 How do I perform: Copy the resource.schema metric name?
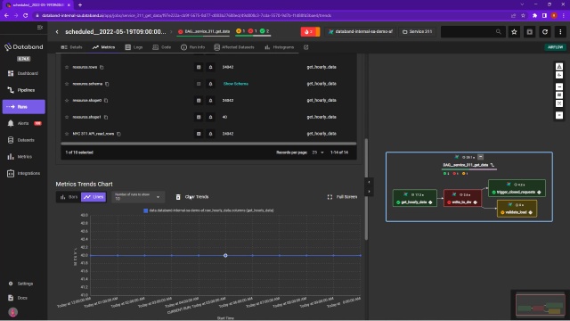point(107,84)
